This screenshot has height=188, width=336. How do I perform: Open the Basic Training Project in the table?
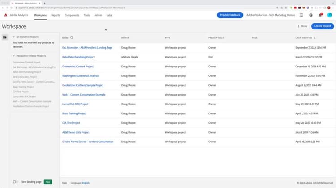click(x=74, y=113)
